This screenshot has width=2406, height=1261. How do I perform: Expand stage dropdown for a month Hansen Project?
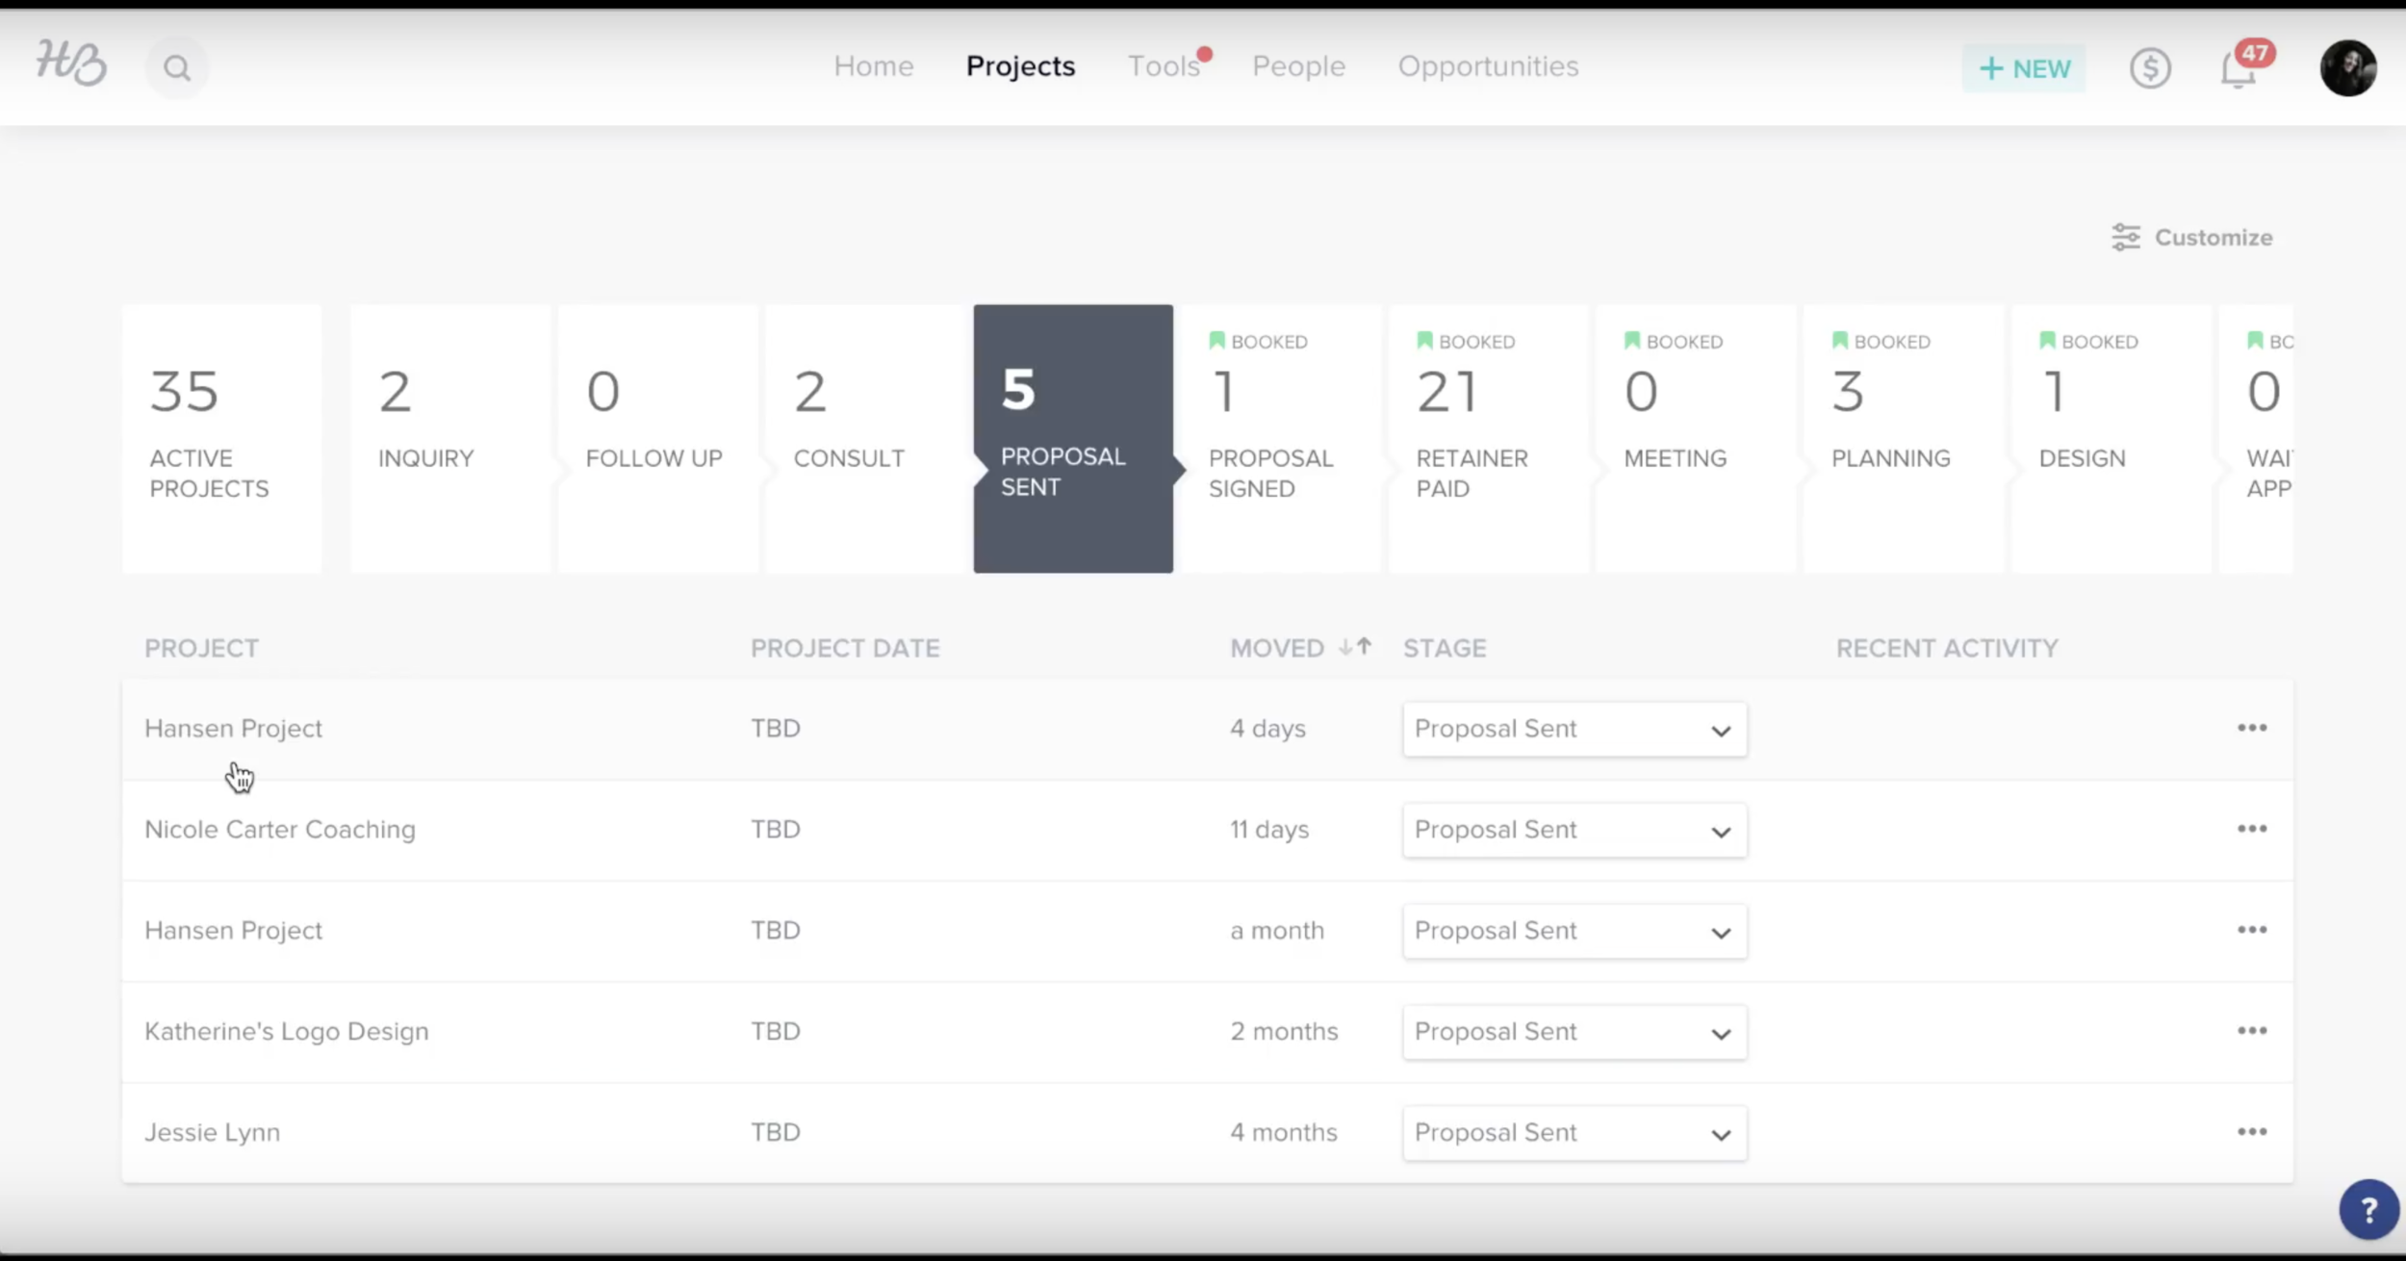(x=1574, y=932)
